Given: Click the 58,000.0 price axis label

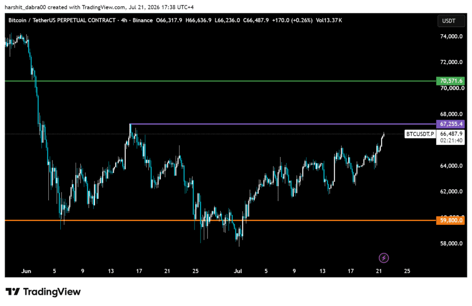Looking at the screenshot, I should click(451, 243).
